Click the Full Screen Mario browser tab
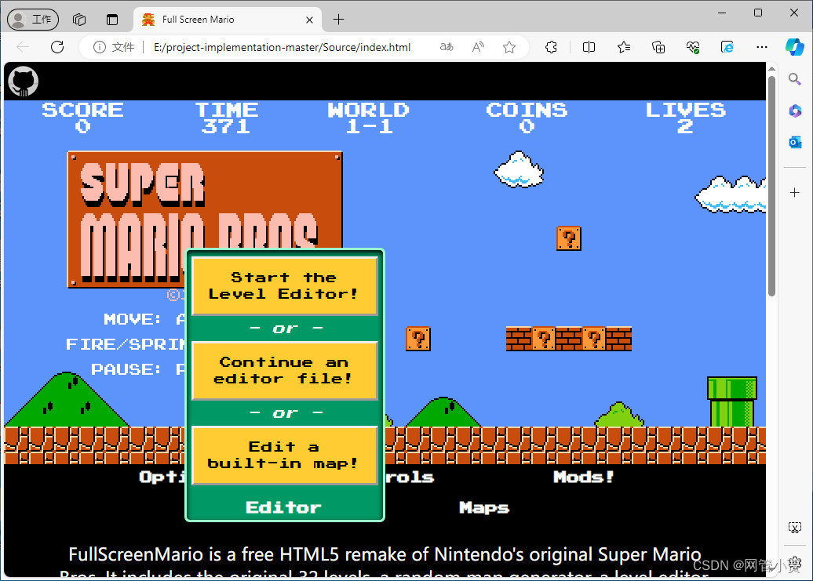Image resolution: width=813 pixels, height=581 pixels. pyautogui.click(x=228, y=20)
